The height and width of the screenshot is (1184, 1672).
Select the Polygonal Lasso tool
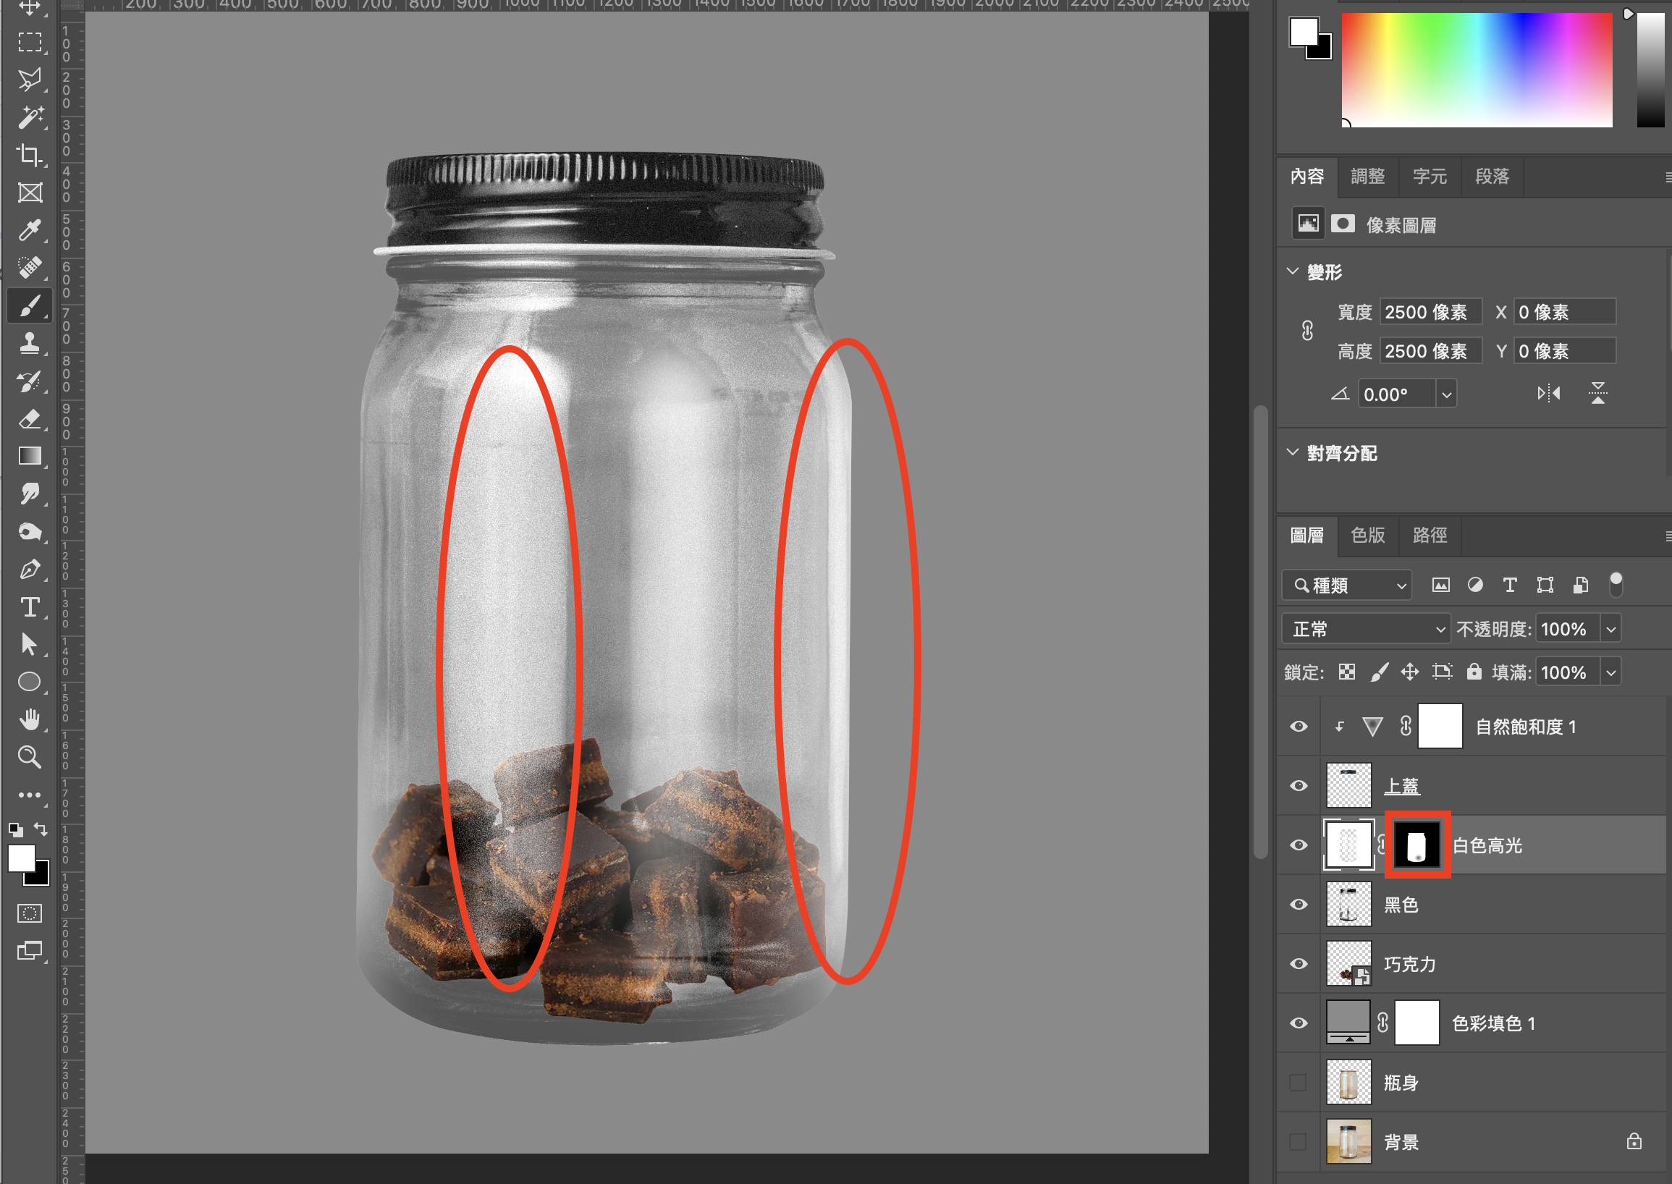(29, 80)
